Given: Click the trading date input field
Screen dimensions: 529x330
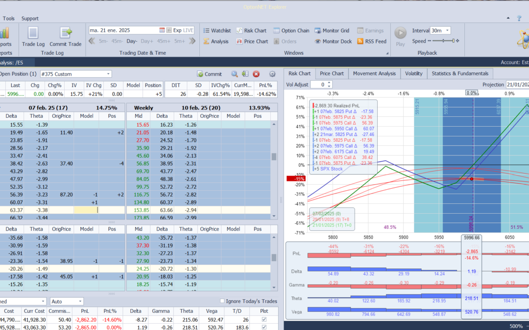Looking at the screenshot, I should coord(123,30).
